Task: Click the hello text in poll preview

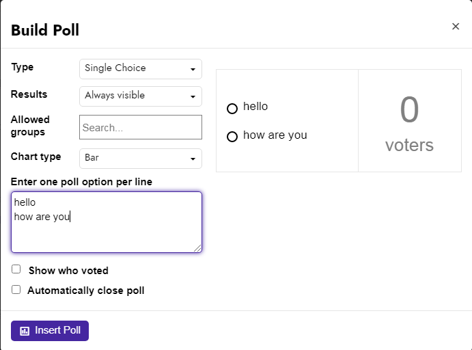Action: click(x=255, y=107)
